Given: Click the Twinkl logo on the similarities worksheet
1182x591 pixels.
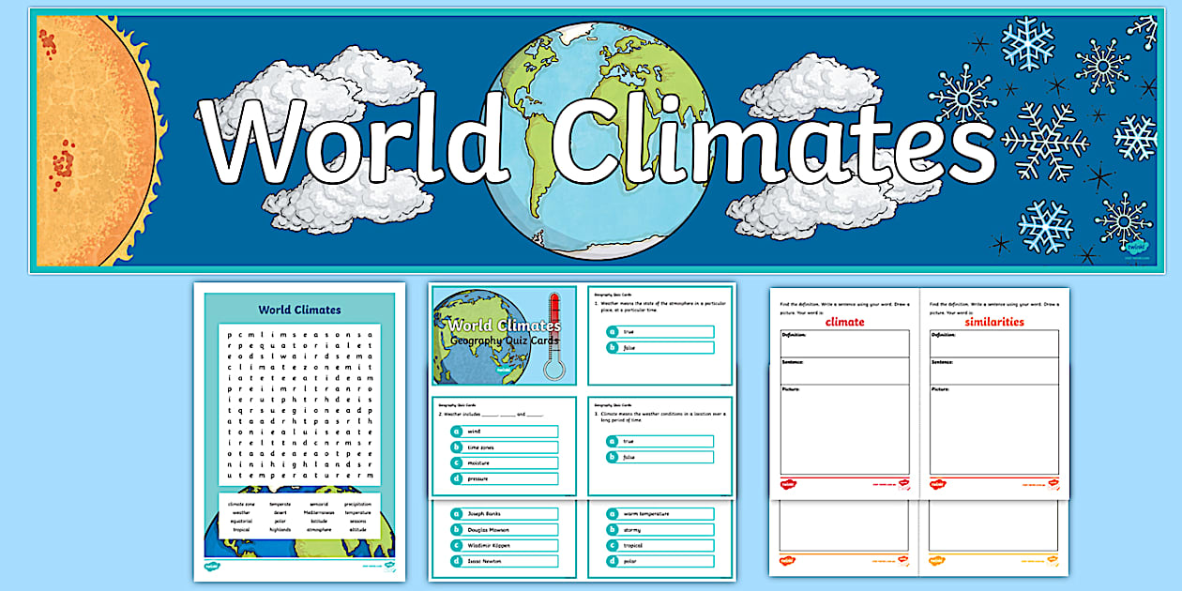Looking at the screenshot, I should (x=936, y=483).
